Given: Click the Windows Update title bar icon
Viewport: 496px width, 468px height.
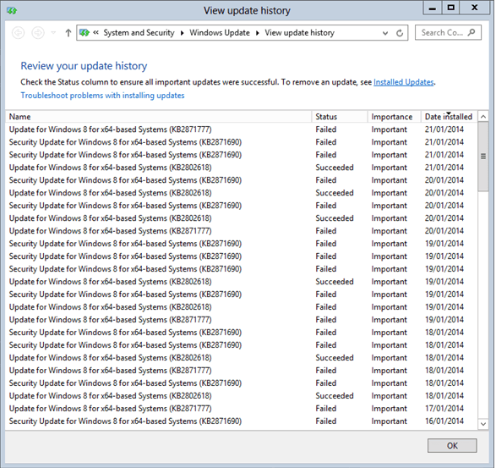Looking at the screenshot, I should 12,11.
